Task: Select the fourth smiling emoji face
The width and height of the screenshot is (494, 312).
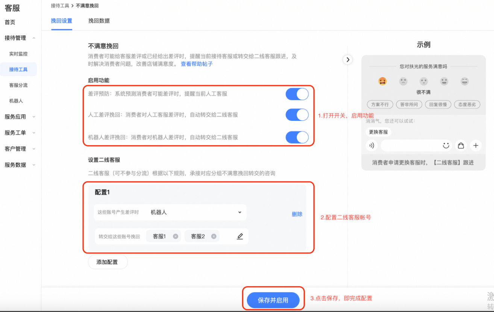Action: (444, 81)
